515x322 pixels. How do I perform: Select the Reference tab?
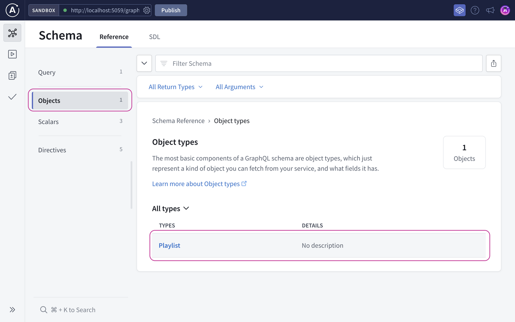click(x=114, y=37)
